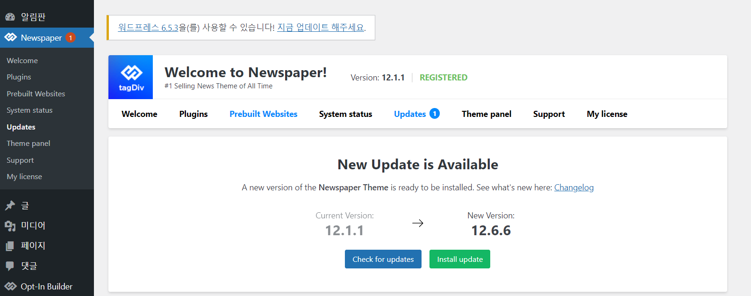Click the pages icon in sidebar
Image resolution: width=751 pixels, height=296 pixels.
10,245
